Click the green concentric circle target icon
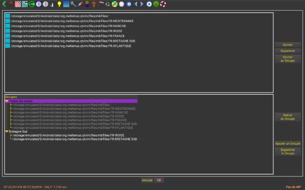305x190 pixels. tap(156, 4)
